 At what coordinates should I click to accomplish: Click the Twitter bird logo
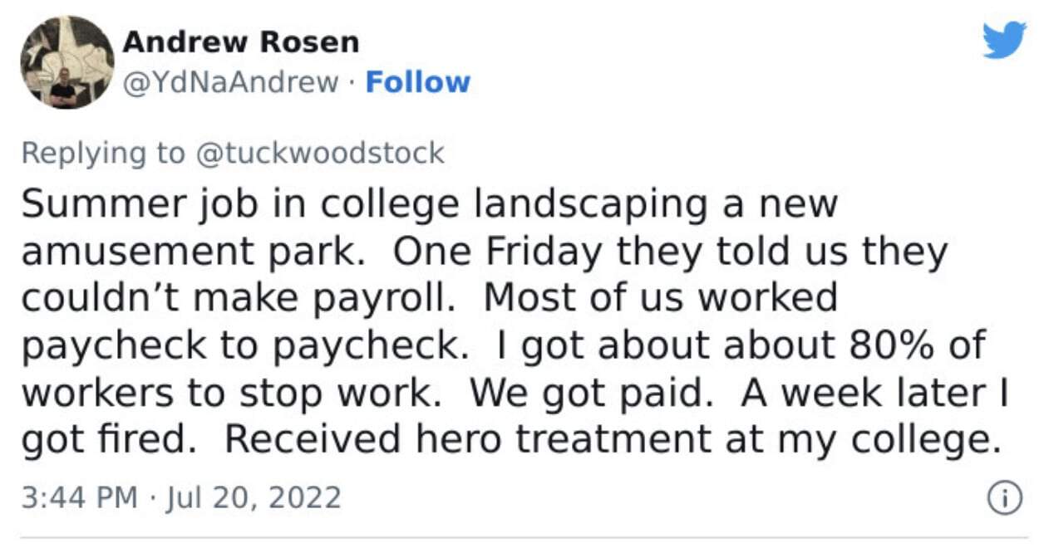[x=1004, y=40]
